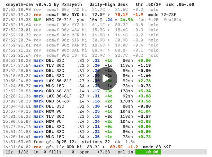This screenshot has height=157, width=212.
Task: Select the green "+3.68" gain value
Action: pos(144,96)
